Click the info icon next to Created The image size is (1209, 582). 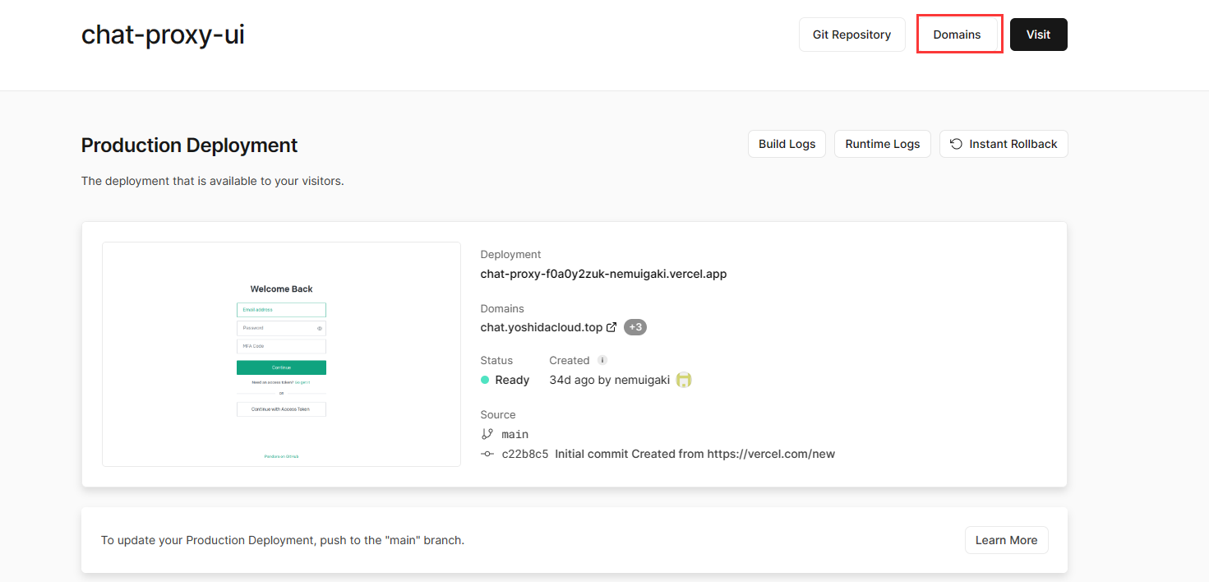[602, 360]
